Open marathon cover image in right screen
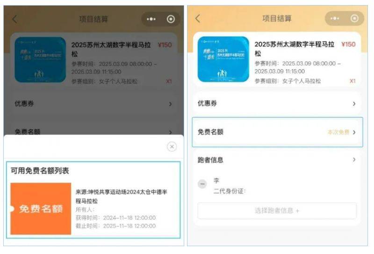The width and height of the screenshot is (374, 254). pos(223,59)
